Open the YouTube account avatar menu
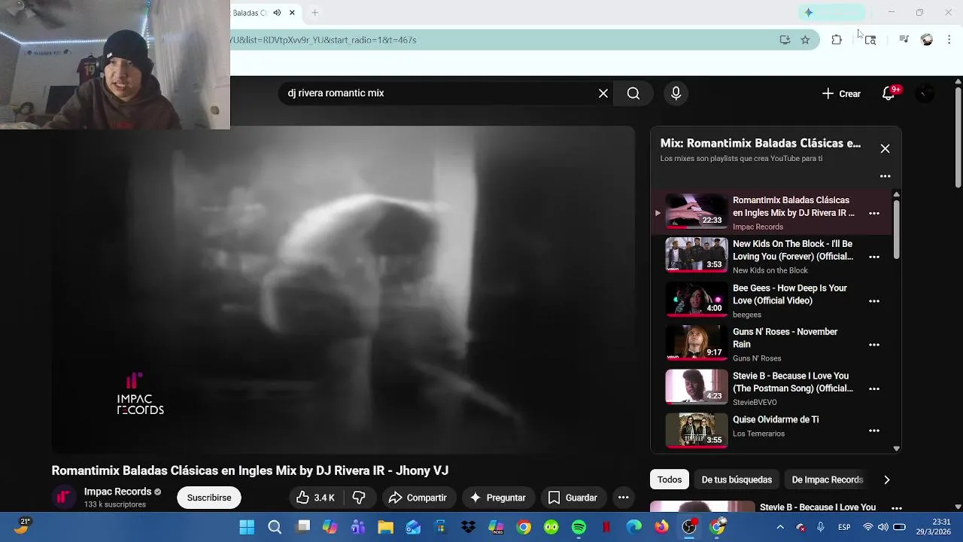This screenshot has width=963, height=542. coord(925,93)
